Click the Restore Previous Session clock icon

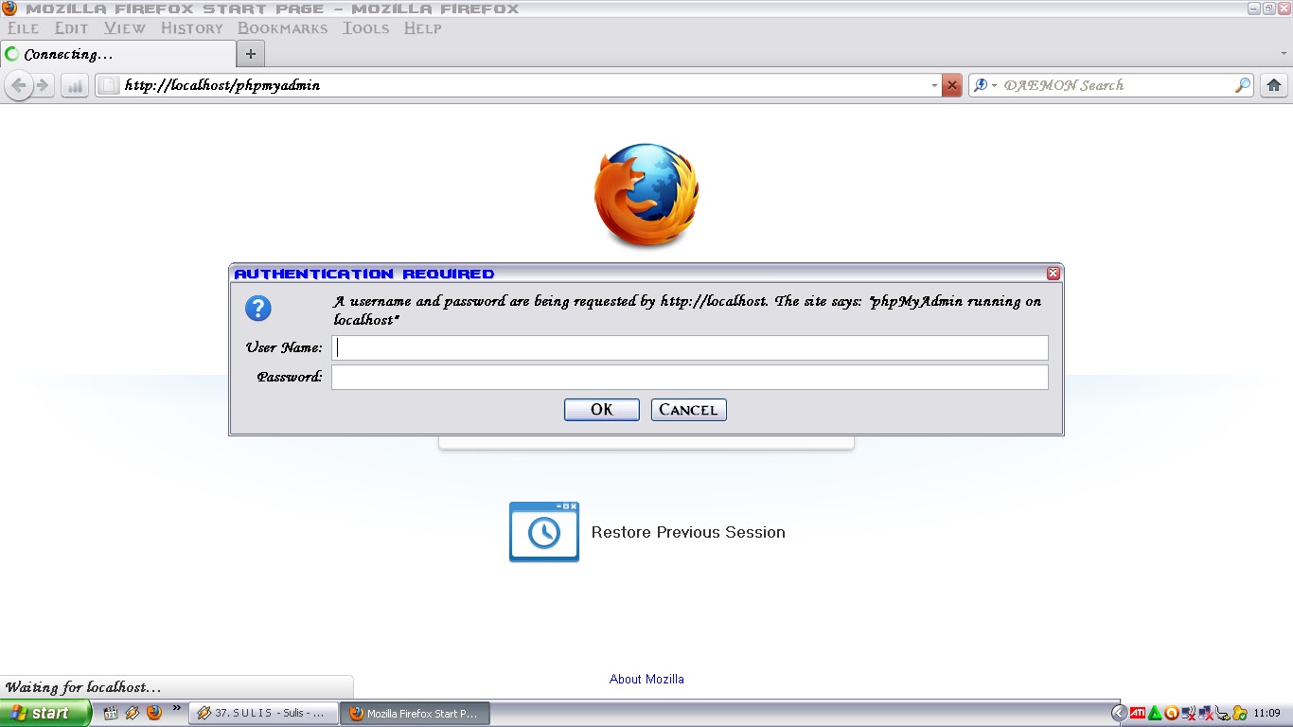(x=544, y=532)
